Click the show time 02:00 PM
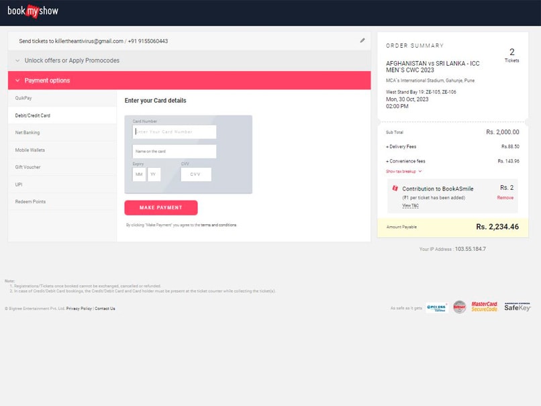Viewport: 541px width, 406px height. pyautogui.click(x=397, y=106)
